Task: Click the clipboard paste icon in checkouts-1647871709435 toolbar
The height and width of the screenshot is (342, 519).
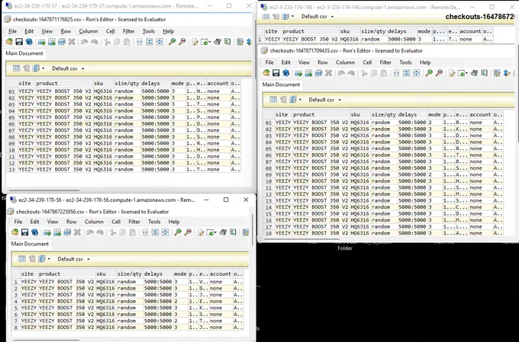Action: click(x=384, y=73)
